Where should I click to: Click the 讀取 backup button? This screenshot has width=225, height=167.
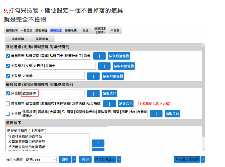point(65,159)
